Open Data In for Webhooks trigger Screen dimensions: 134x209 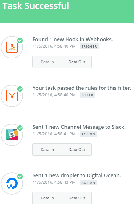(47, 62)
